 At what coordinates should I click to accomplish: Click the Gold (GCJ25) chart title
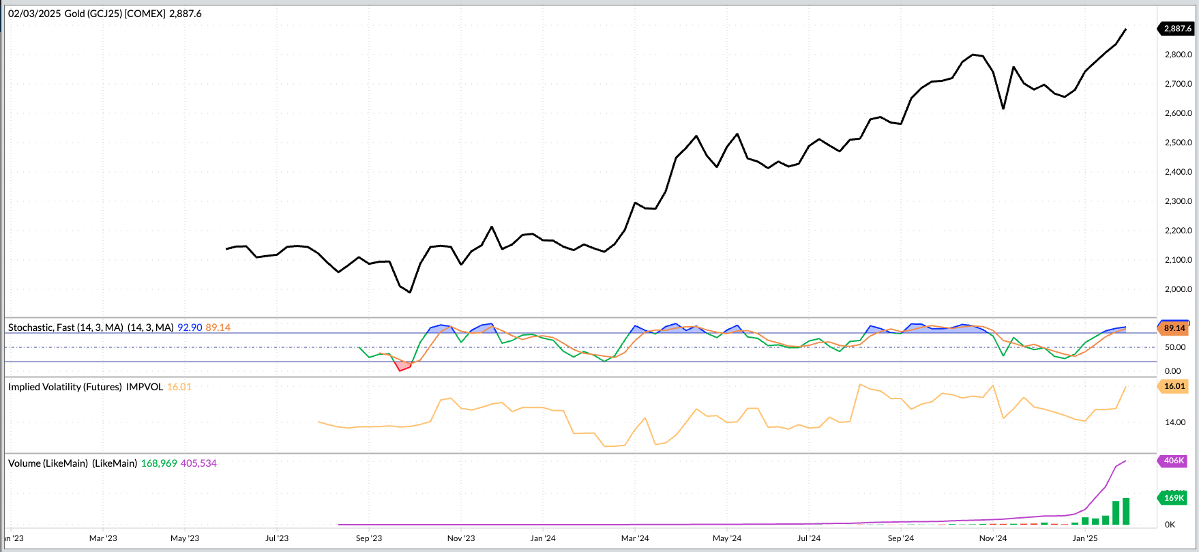tap(104, 14)
